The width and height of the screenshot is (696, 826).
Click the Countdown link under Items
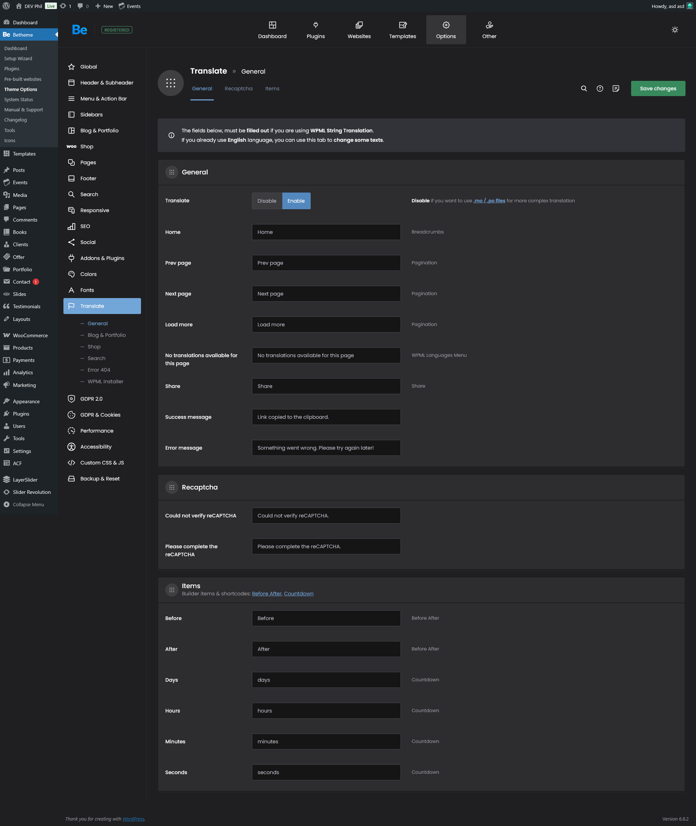[298, 594]
